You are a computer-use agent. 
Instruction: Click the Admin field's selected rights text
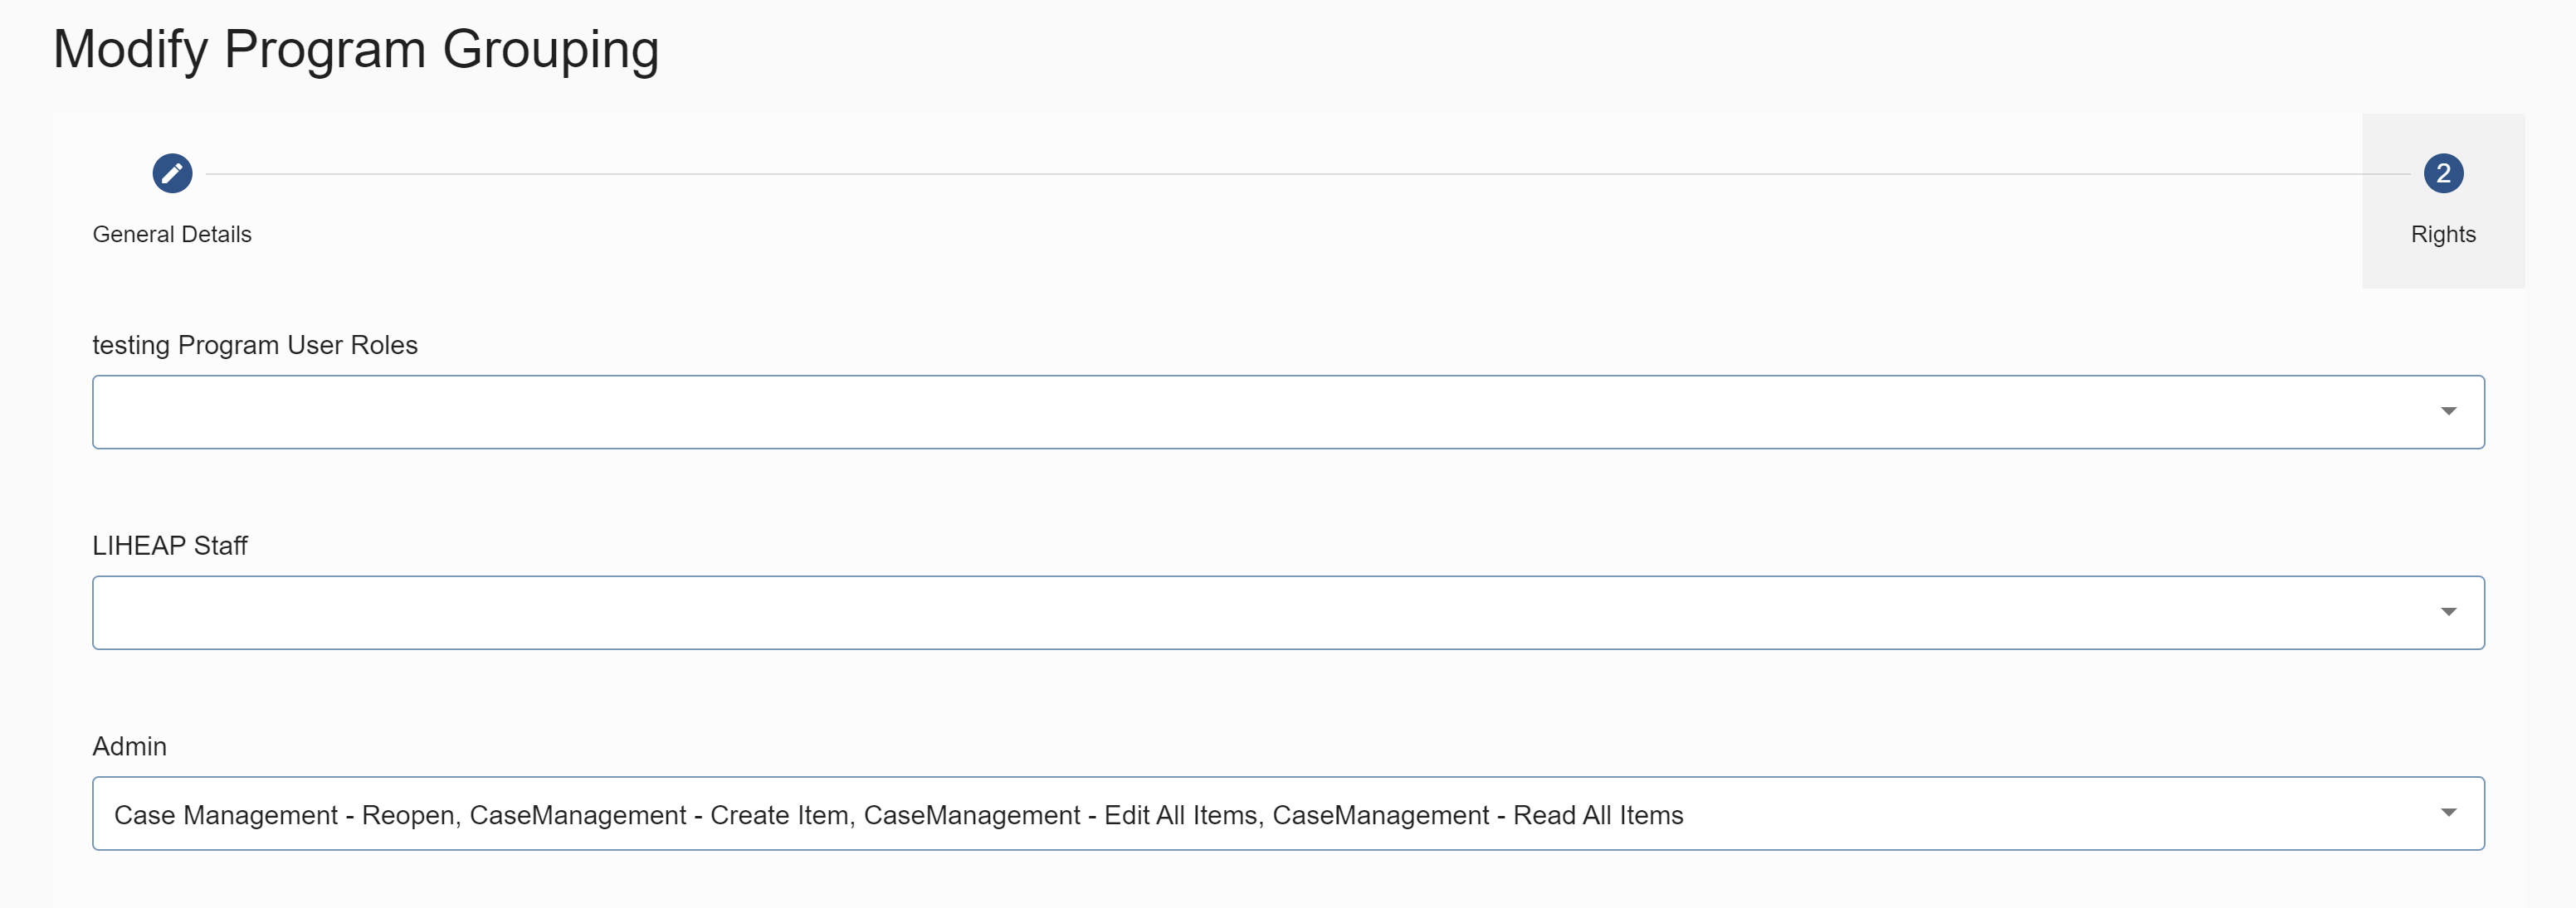pos(898,815)
